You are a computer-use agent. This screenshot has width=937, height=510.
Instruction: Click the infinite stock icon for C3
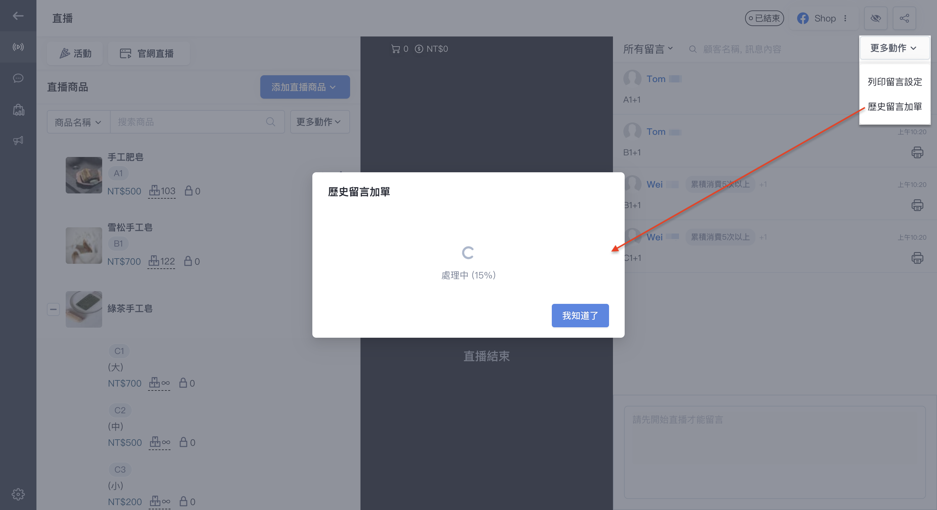(x=160, y=501)
